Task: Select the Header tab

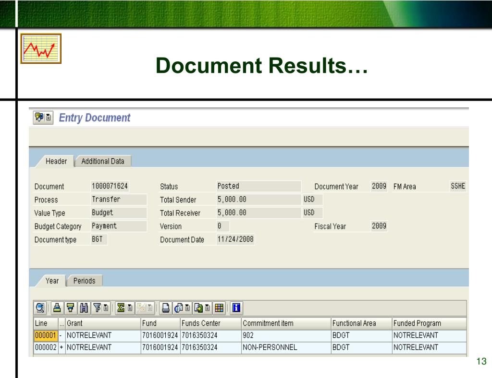Action: pyautogui.click(x=56, y=161)
